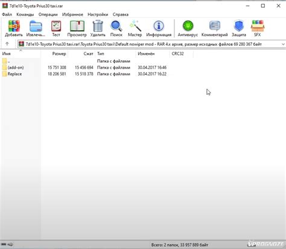
Task: Open the Справка menu
Action: [x=121, y=14]
